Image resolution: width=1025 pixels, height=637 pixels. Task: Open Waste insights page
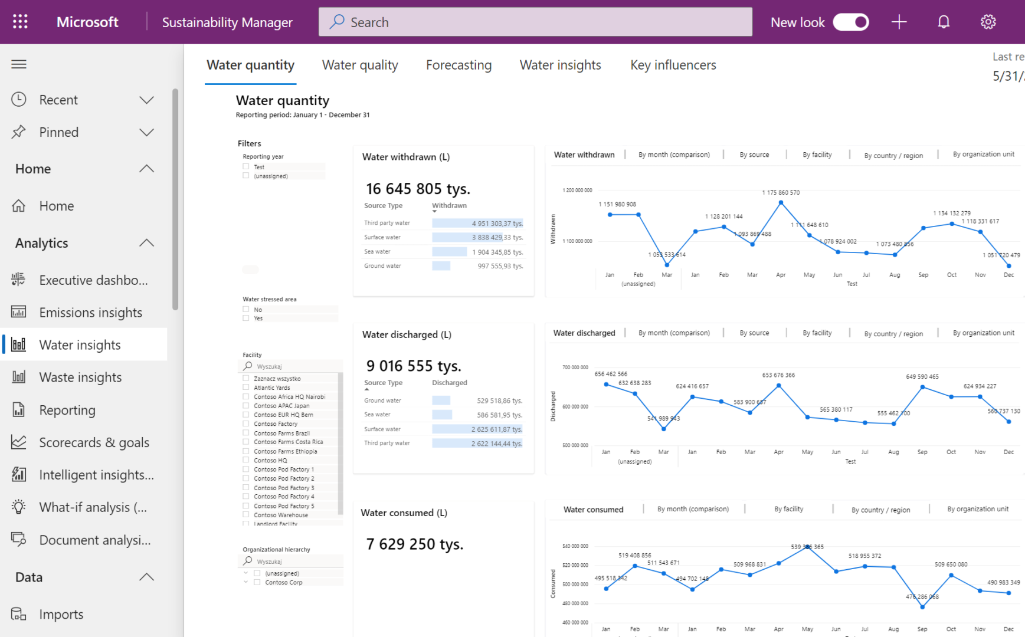tap(80, 377)
